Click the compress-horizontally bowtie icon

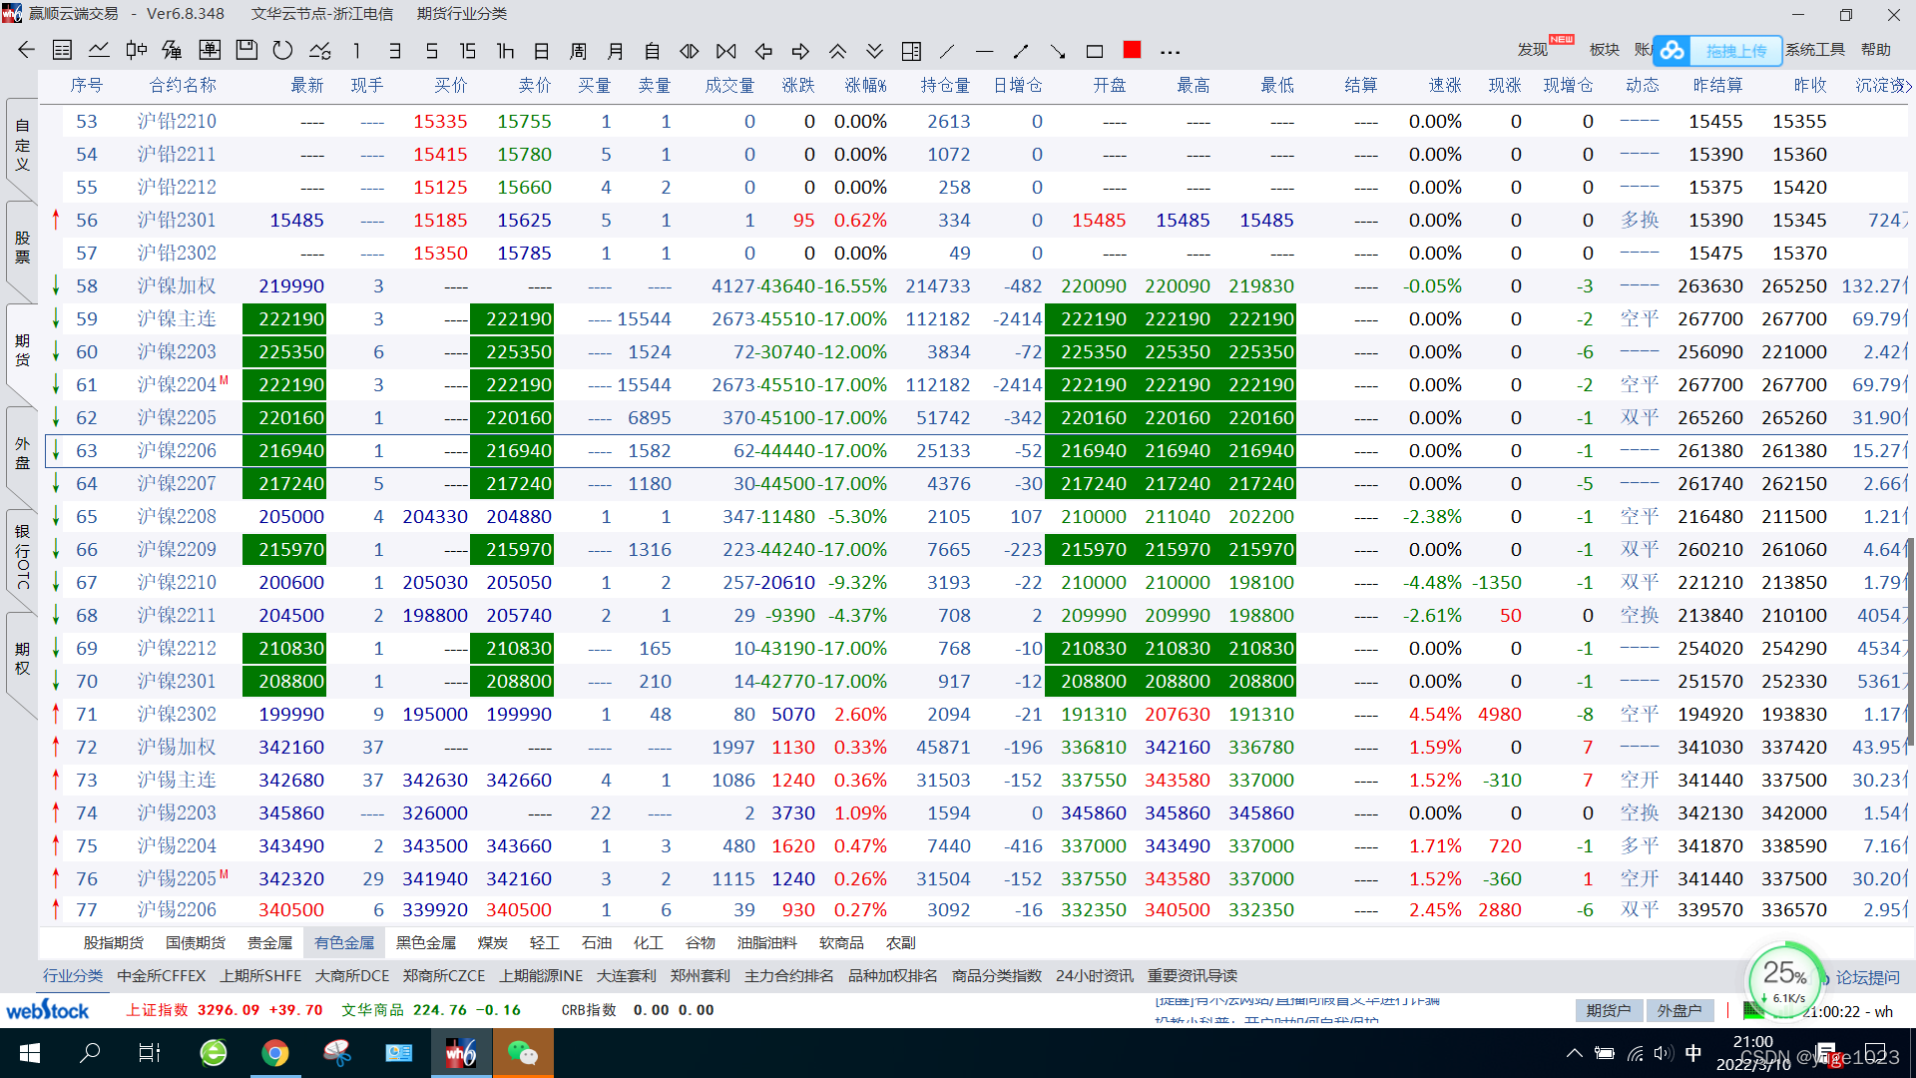725,50
